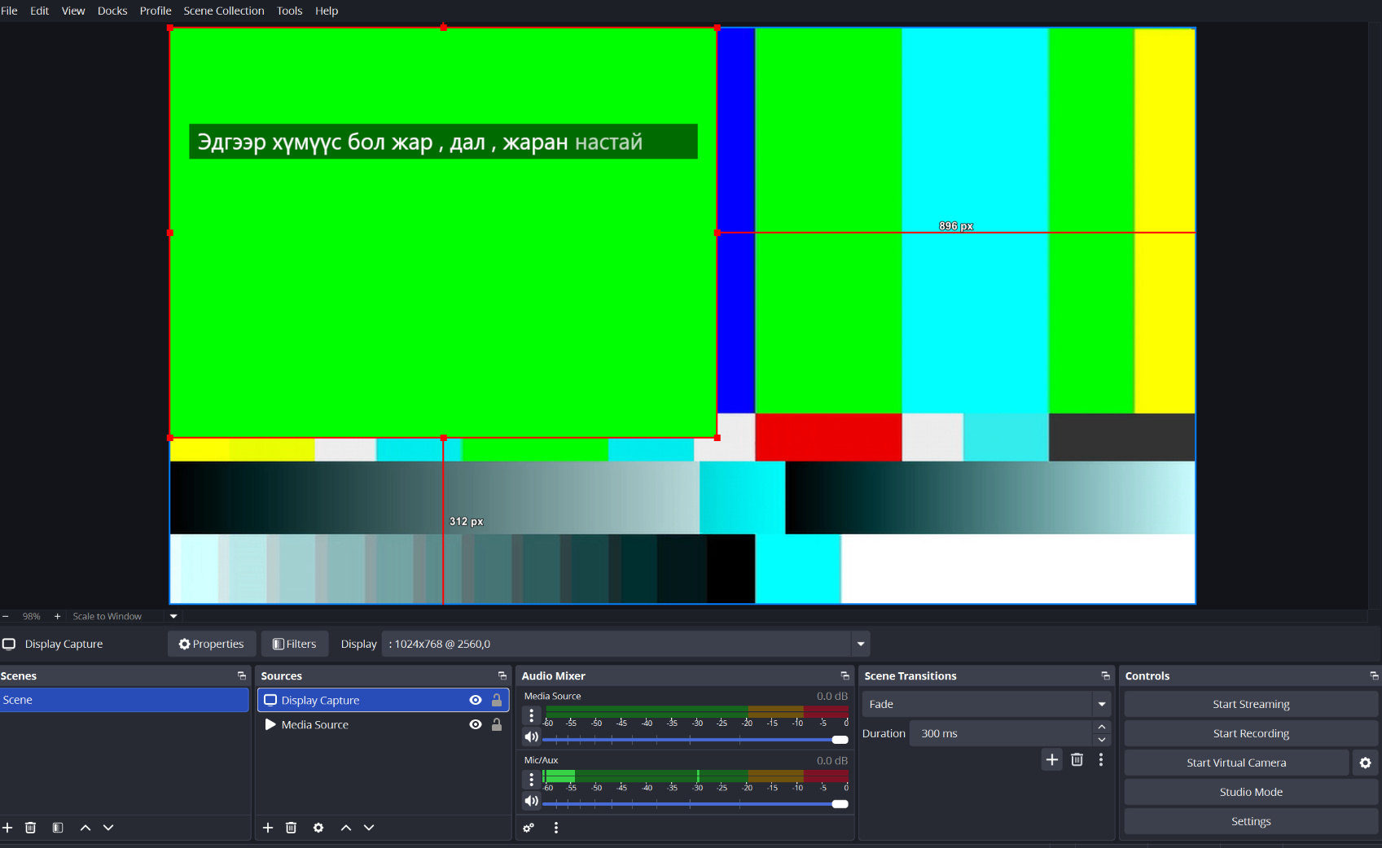Open Media Source audio options menu

(532, 715)
